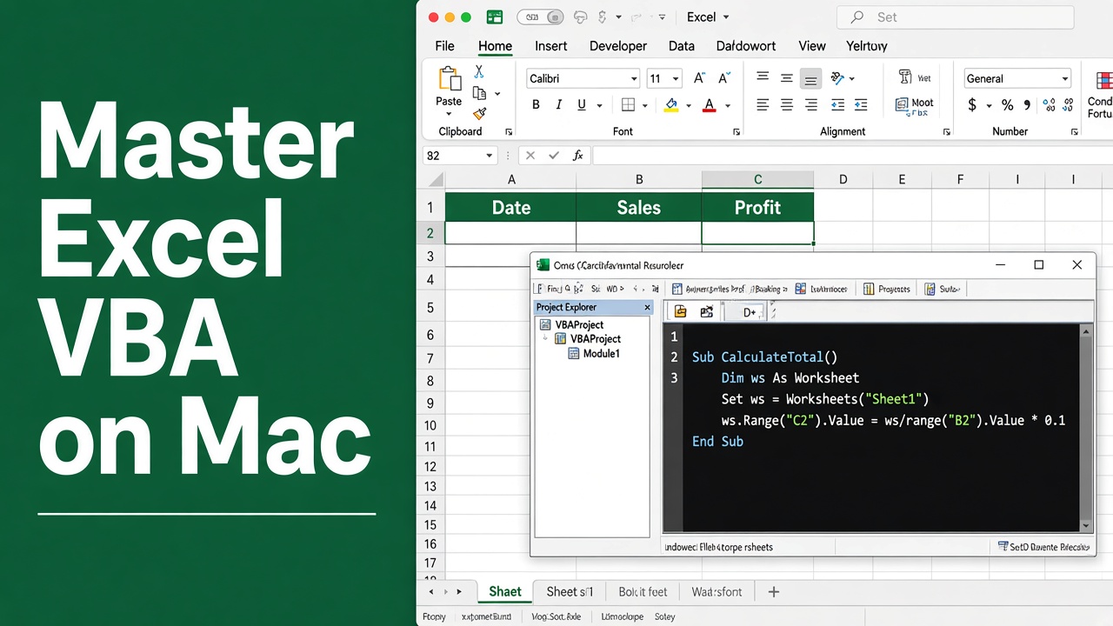Image resolution: width=1113 pixels, height=626 pixels.
Task: Open the General number format dropdown
Action: pyautogui.click(x=1064, y=79)
